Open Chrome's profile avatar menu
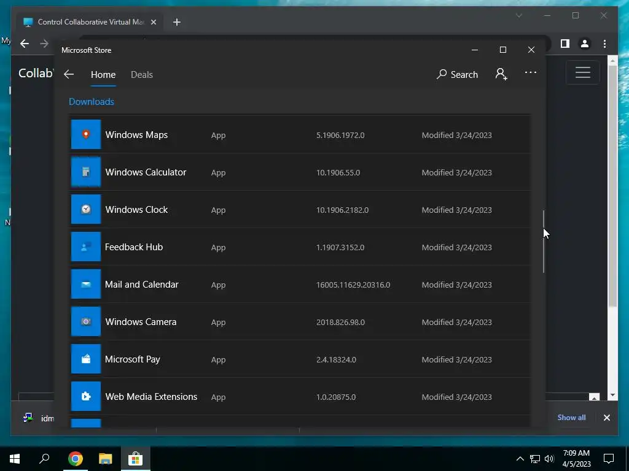Viewport: 629px width, 471px height. point(585,44)
